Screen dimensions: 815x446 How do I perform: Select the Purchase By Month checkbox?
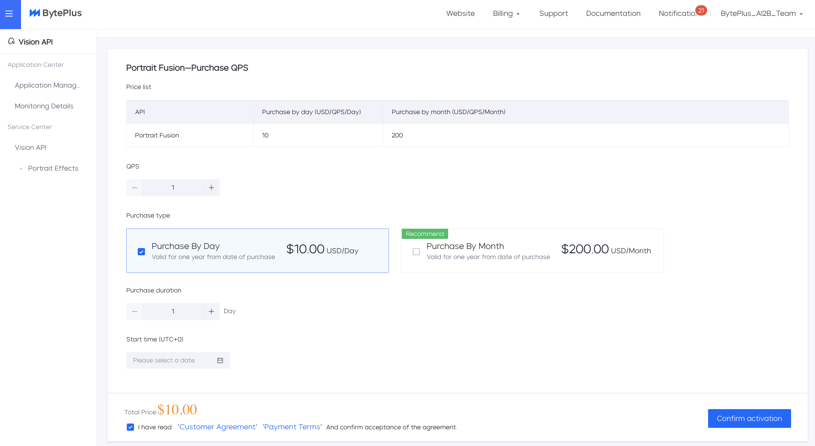point(416,252)
